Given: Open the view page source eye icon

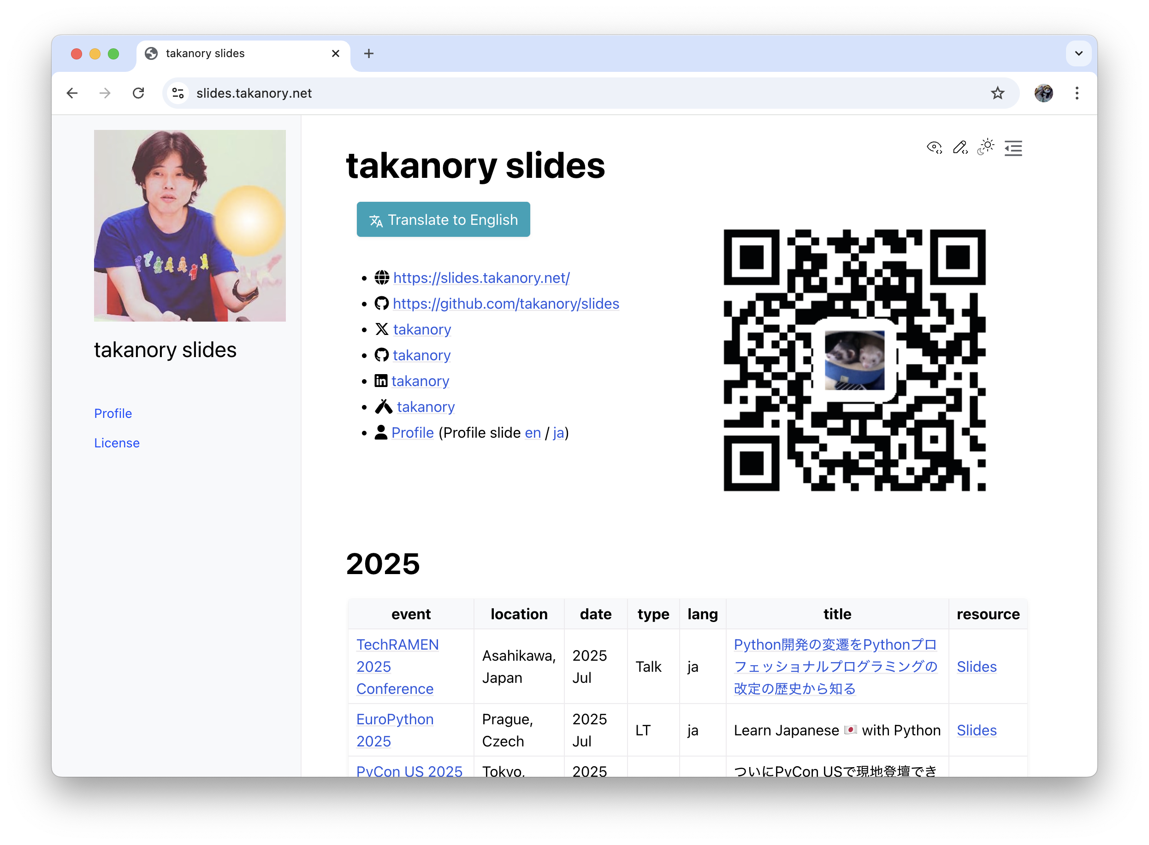Looking at the screenshot, I should (934, 147).
